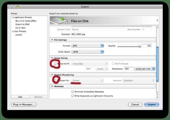The image size is (170, 120).
Task: Collapse the File Settings section
Action: 52,40
